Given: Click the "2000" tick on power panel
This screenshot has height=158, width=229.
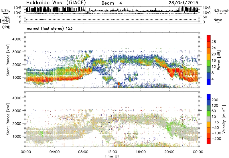Looking at the screenshot, I should click(17, 64).
